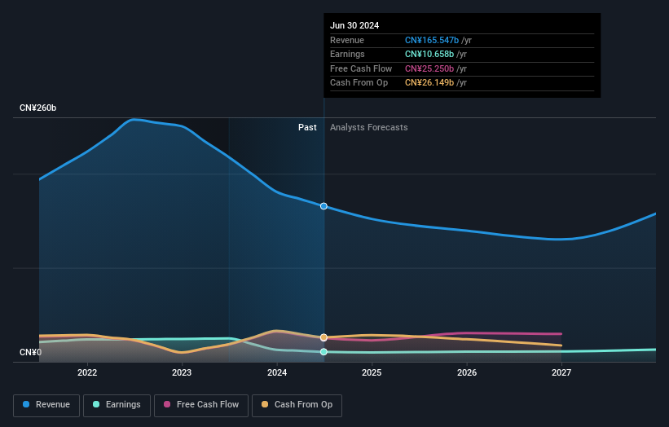Toggle the Earnings legend series
Screen dimensions: 669x427
click(x=117, y=405)
